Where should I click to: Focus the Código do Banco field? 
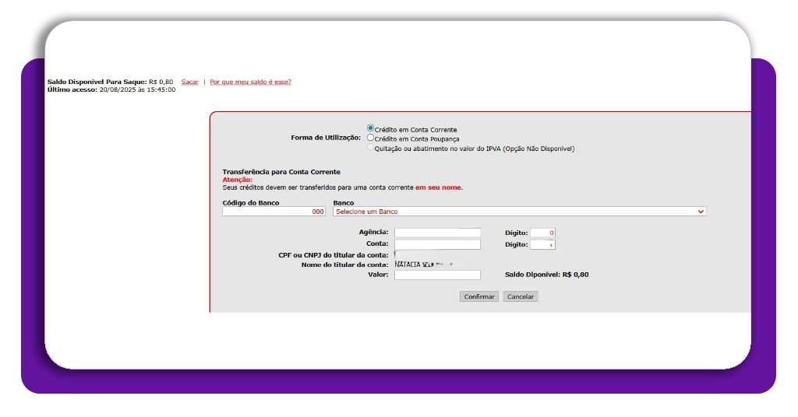(274, 212)
